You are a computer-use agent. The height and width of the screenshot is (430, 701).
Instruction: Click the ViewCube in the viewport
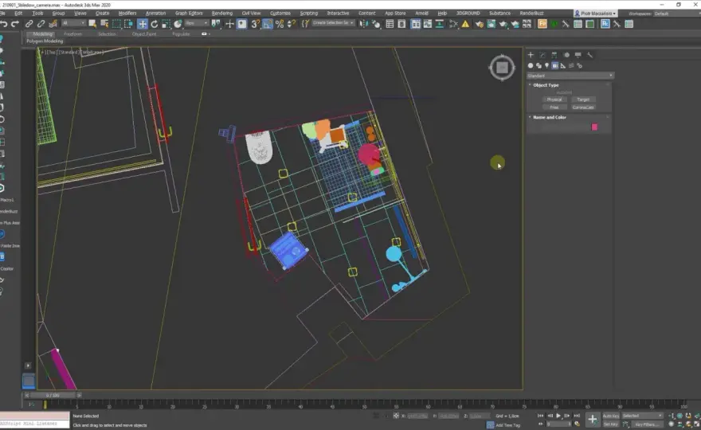pos(502,68)
